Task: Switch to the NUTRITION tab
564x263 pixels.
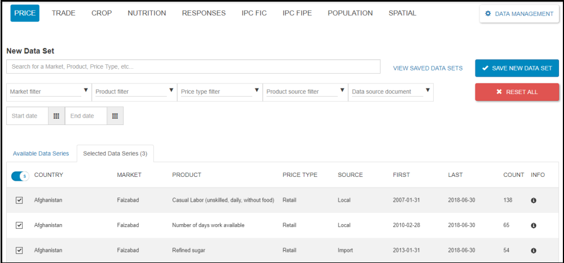Action: tap(147, 13)
